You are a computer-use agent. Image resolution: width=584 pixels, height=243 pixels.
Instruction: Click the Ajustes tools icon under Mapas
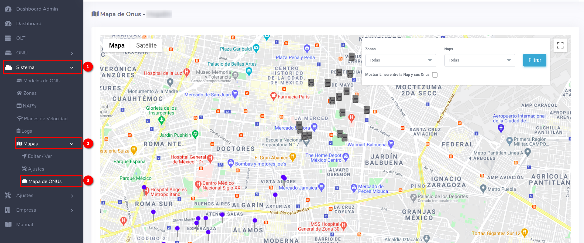point(24,169)
